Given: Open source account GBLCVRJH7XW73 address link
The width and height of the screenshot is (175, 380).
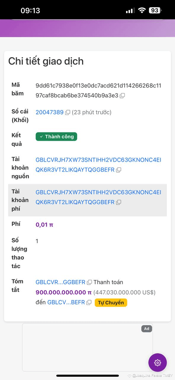Looking at the screenshot, I should [99, 165].
